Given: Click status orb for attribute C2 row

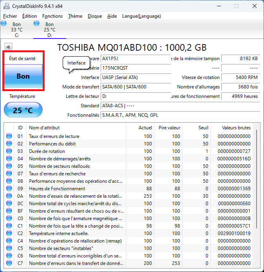Looking at the screenshot, I should (x=9, y=233).
